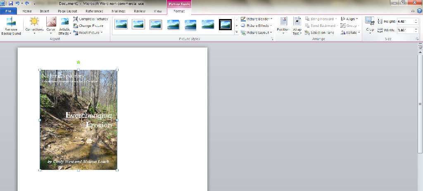
Task: Apply the thick black frame picture style
Action: point(225,24)
